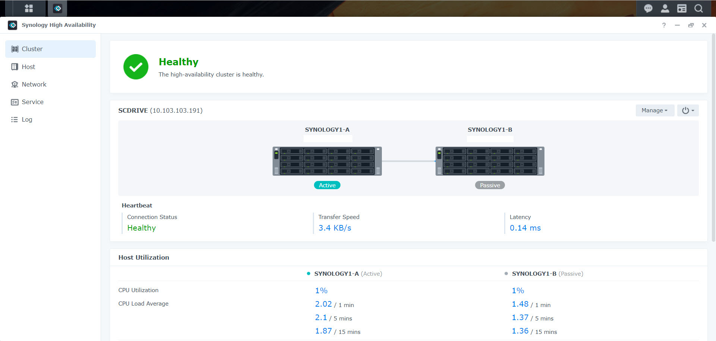The width and height of the screenshot is (716, 341).
Task: Click the SYNOLOGY1-A server image
Action: 327,161
